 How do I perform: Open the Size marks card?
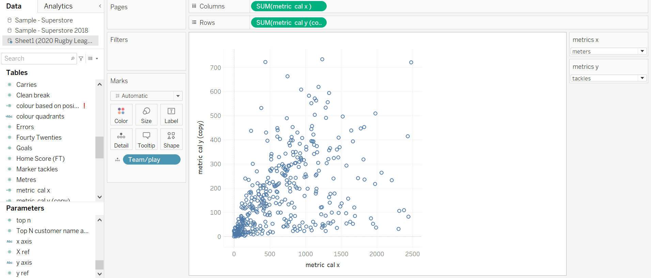[146, 115]
